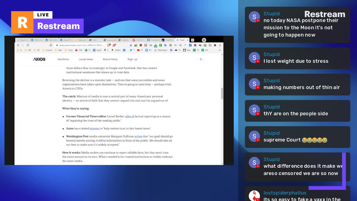Open the Brave Shields icon
The height and width of the screenshot is (201, 357).
[109, 45]
